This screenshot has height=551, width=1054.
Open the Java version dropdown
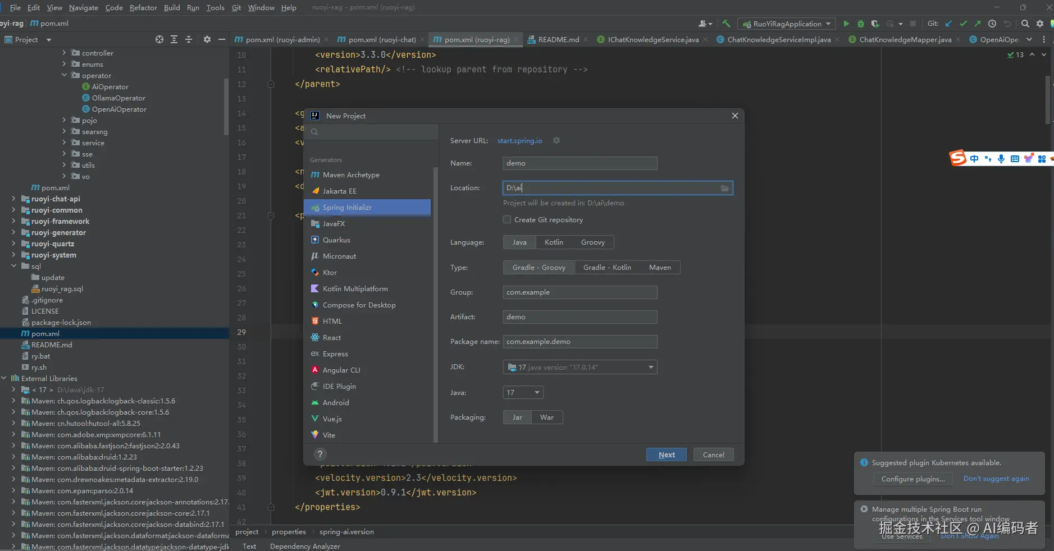pyautogui.click(x=536, y=393)
